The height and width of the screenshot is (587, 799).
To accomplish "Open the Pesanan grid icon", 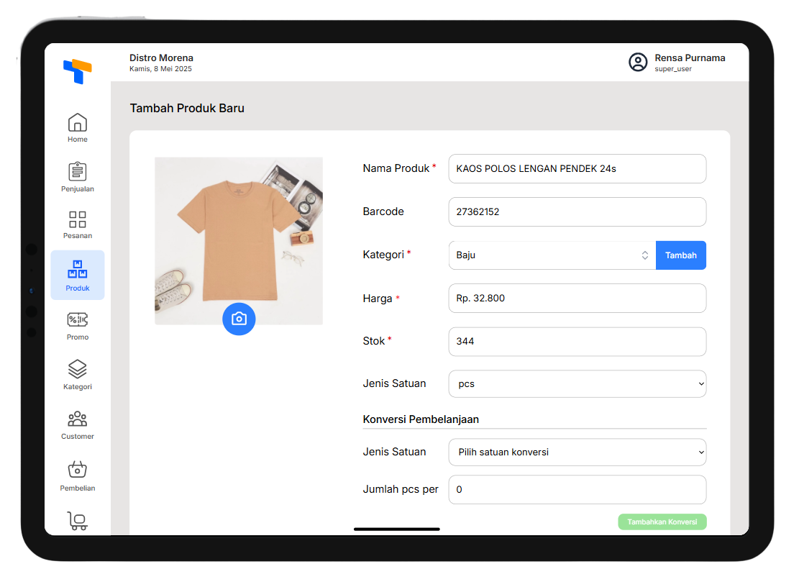I will click(77, 219).
